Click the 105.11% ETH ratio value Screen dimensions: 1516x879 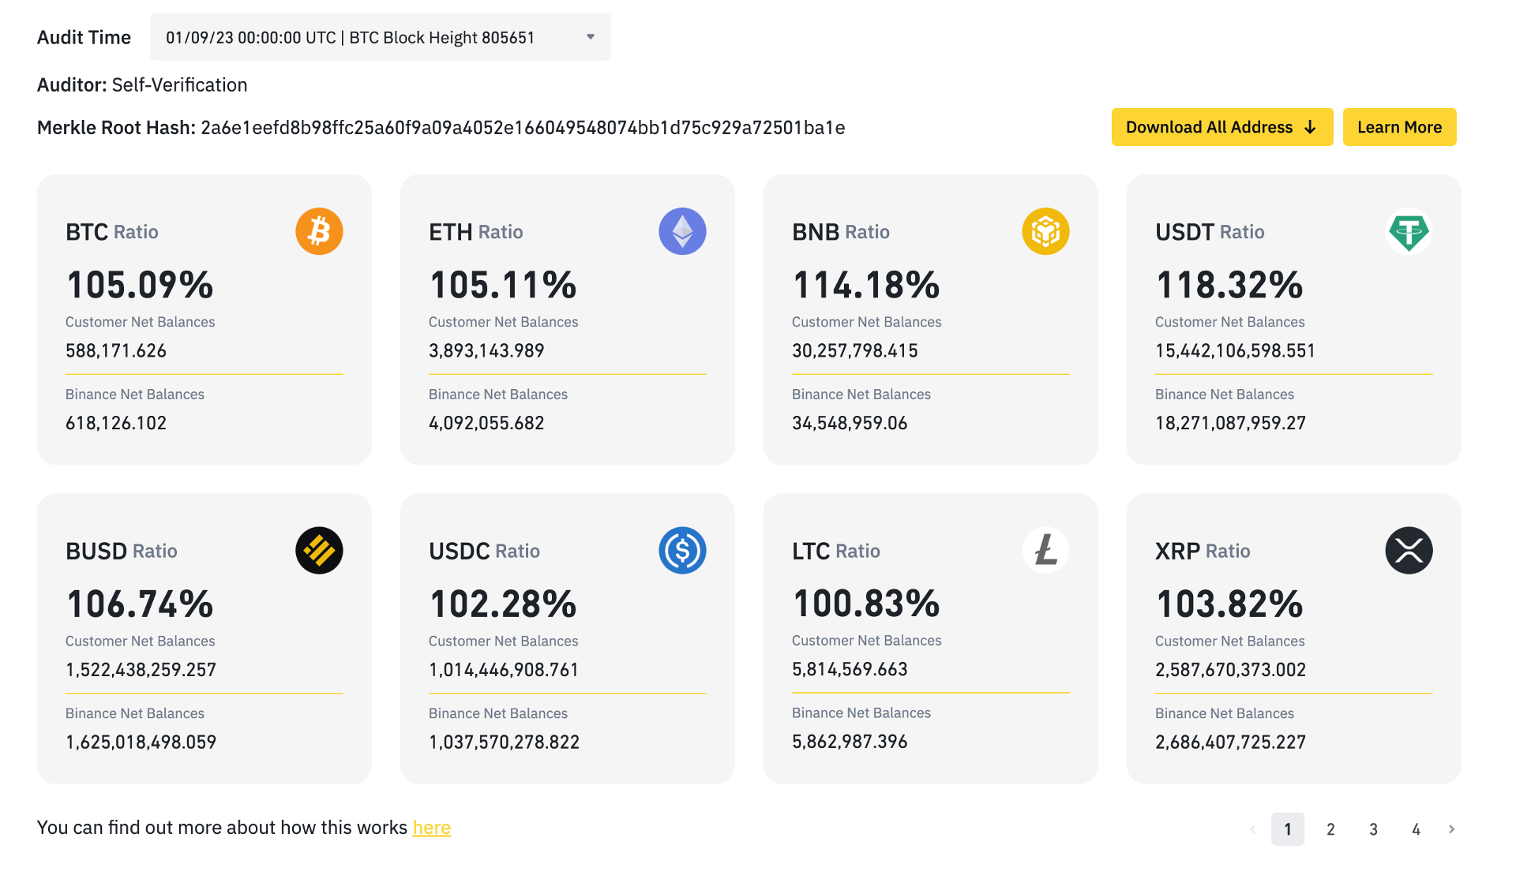503,285
